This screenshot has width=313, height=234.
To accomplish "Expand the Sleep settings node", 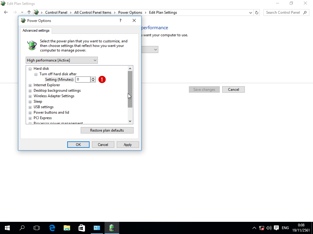I will [x=30, y=102].
